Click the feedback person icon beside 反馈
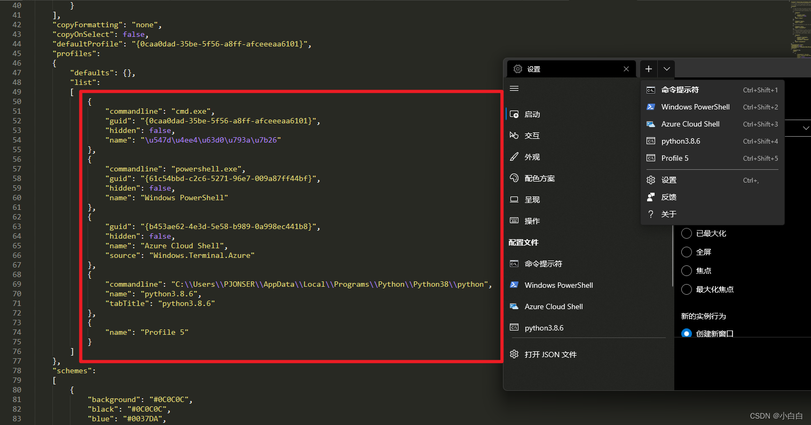The height and width of the screenshot is (425, 811). [651, 197]
